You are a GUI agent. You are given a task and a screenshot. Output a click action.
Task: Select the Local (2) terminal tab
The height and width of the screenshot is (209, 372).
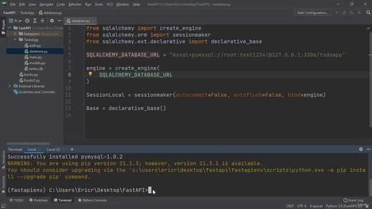tap(53, 150)
